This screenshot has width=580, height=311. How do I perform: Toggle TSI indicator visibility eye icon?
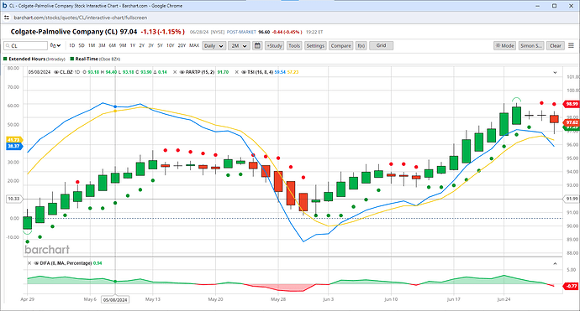click(244, 72)
